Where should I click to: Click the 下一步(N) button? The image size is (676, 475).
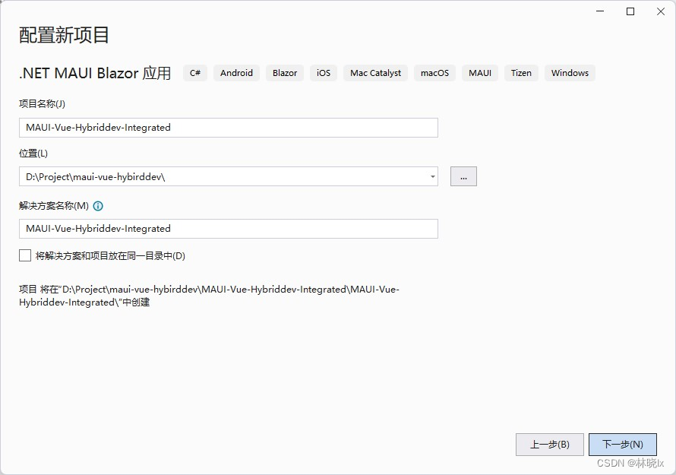point(623,444)
